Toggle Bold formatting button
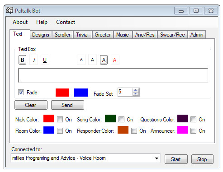This screenshot has height=172, width=223. tap(22, 60)
